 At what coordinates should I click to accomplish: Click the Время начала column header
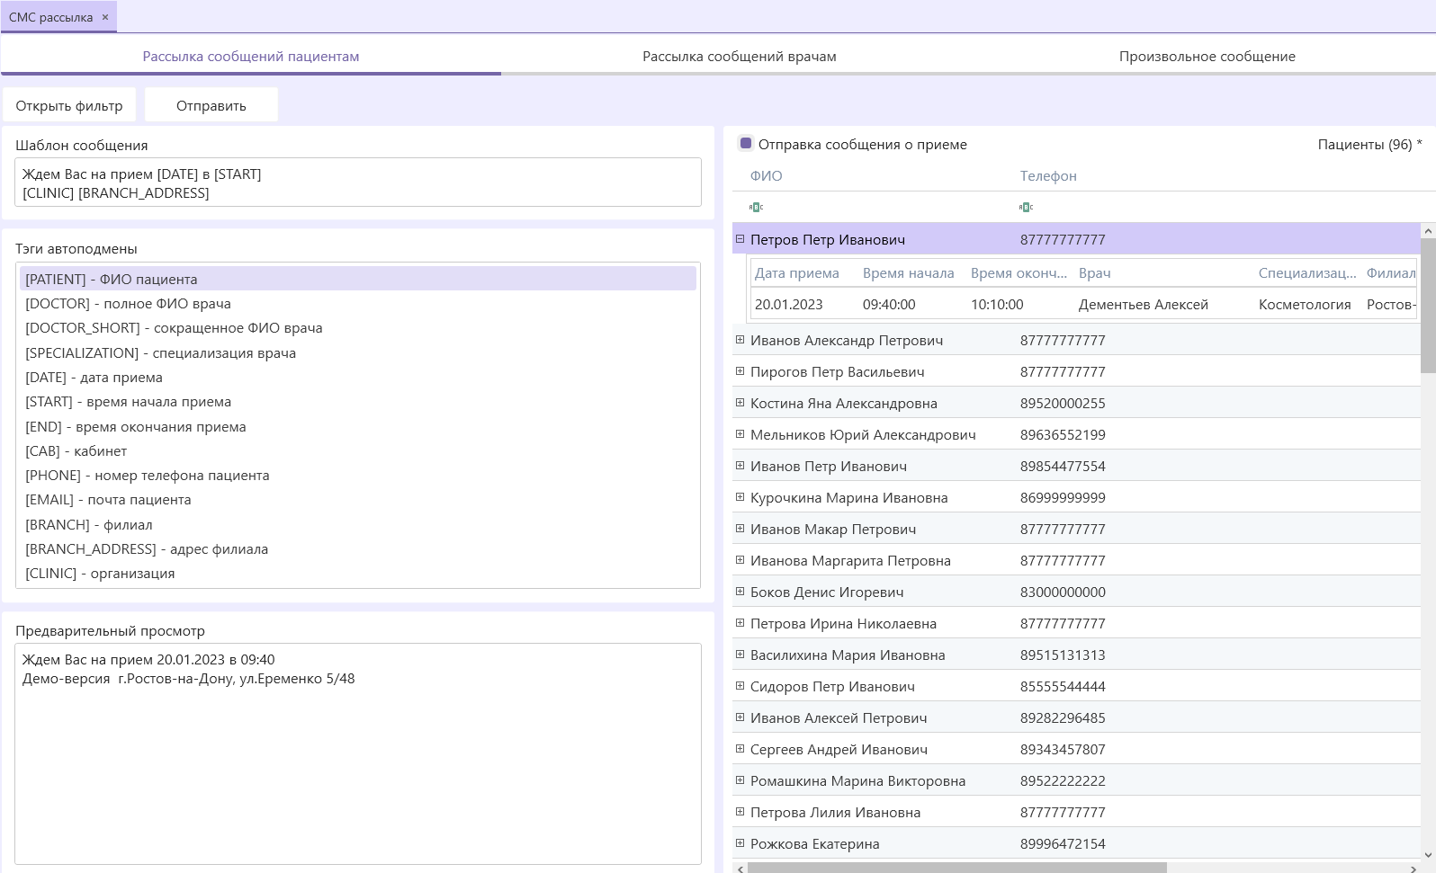(x=908, y=272)
